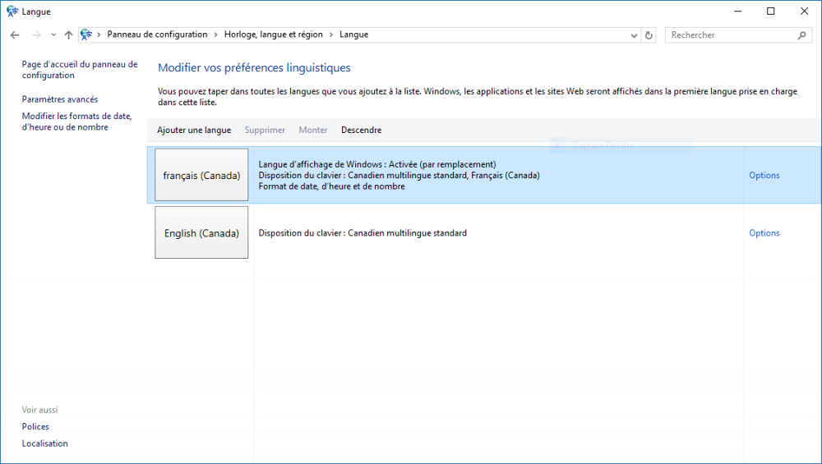
Task: Open Options for English (Canada)
Action: coord(764,233)
